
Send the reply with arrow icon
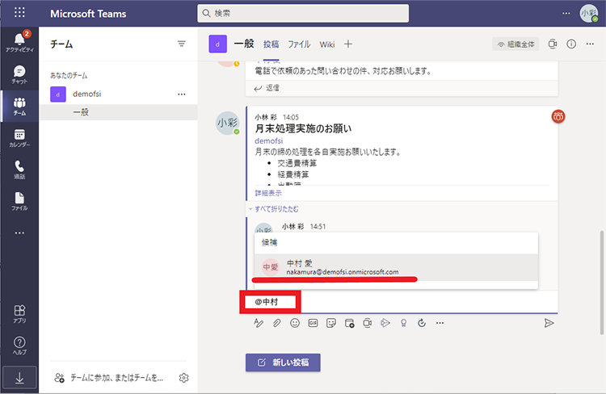(x=549, y=323)
